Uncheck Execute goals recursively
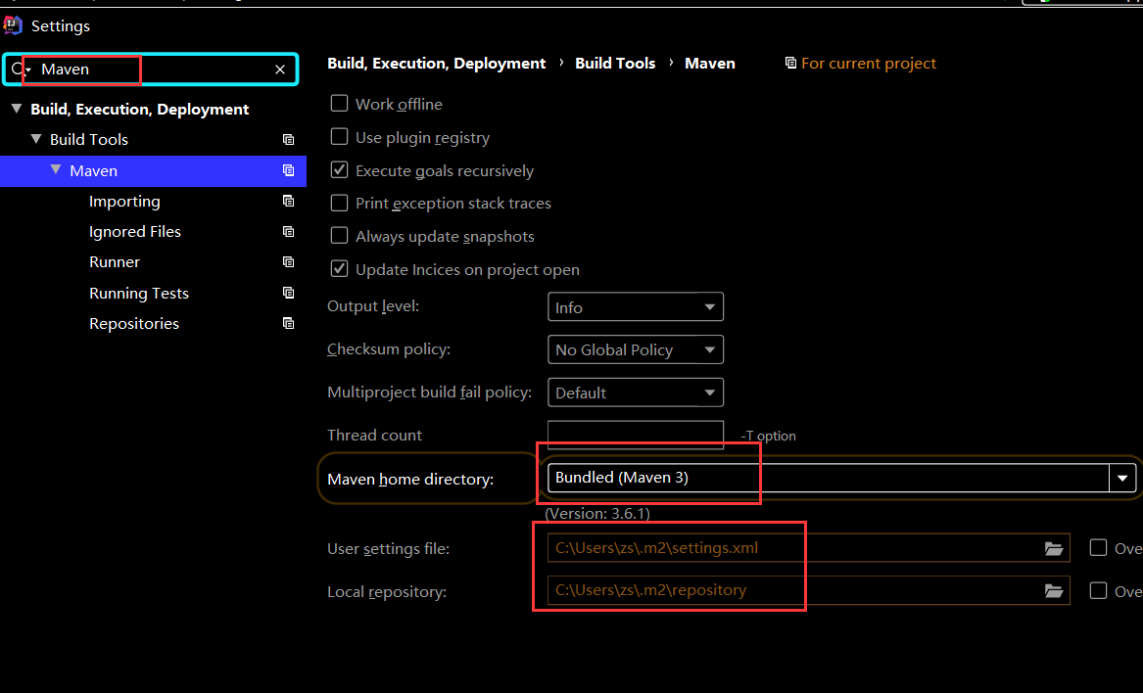Image resolution: width=1143 pixels, height=693 pixels. click(339, 169)
